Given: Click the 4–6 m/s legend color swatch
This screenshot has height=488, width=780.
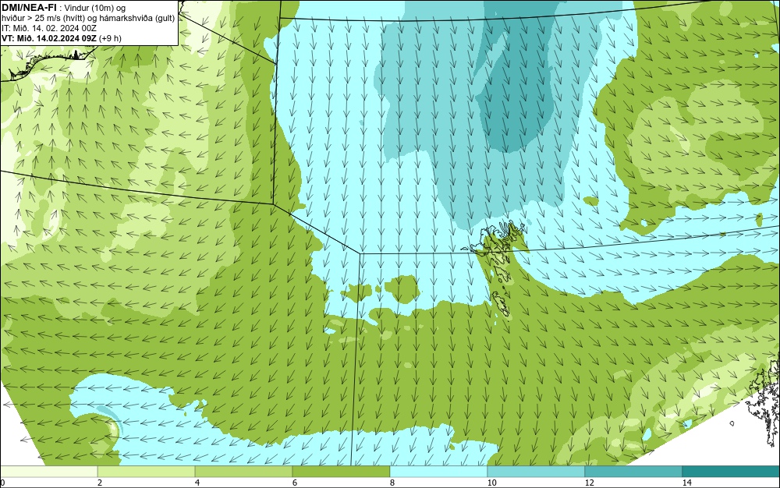Looking at the screenshot, I should (x=243, y=472).
